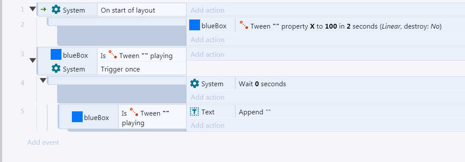
Task: Click Add event link at bottom
Action: (43, 143)
